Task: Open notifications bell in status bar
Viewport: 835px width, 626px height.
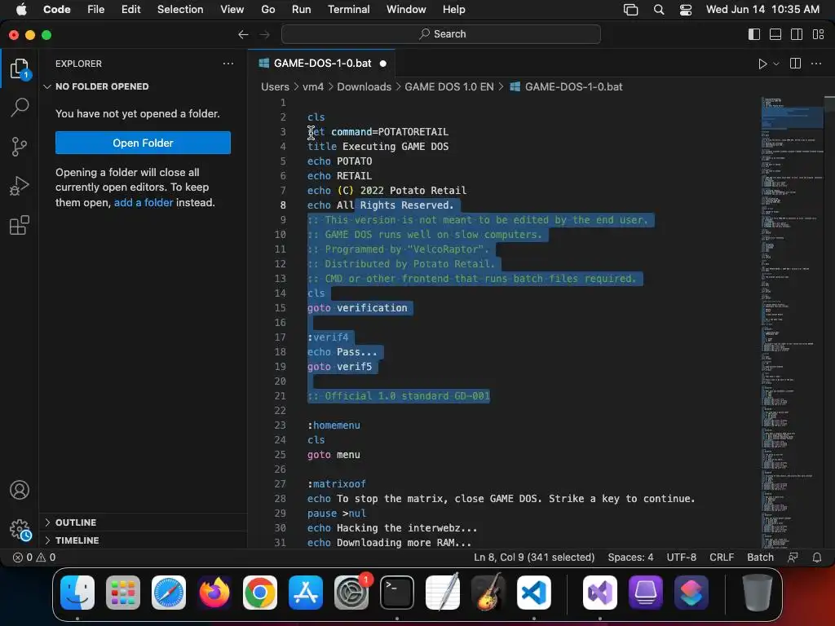Action: pos(816,558)
